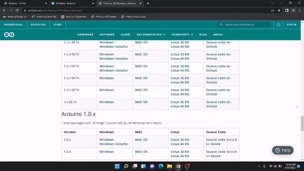Show hidden system tray icons
The height and width of the screenshot is (171, 304).
point(259,166)
